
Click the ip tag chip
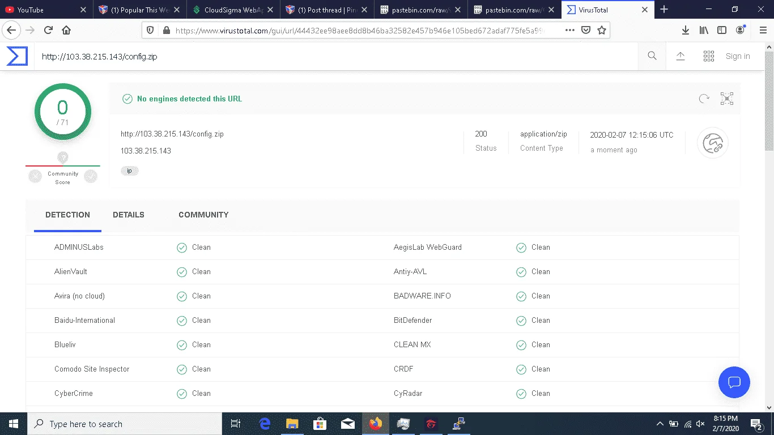click(x=129, y=170)
